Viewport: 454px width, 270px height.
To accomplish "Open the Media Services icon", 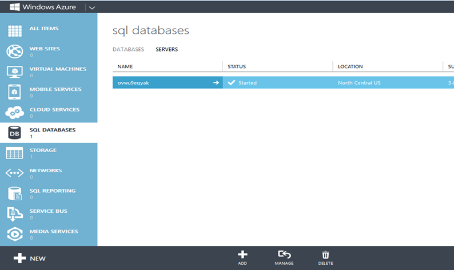I will point(14,234).
